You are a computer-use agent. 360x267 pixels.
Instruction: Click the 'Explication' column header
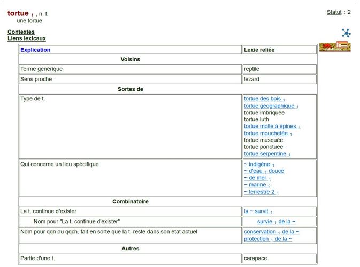(x=35, y=50)
